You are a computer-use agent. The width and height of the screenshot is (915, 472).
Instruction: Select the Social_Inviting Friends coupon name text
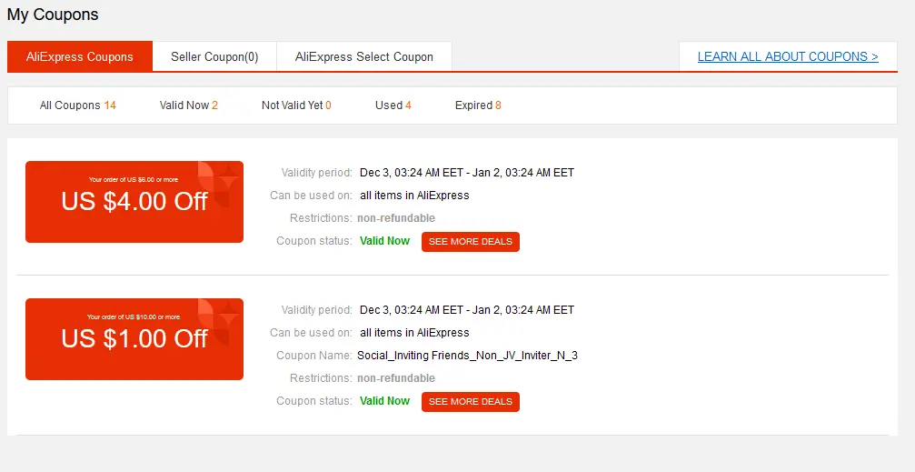[x=467, y=356]
